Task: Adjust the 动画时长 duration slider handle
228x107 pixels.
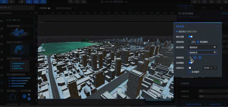Action: pos(190,68)
